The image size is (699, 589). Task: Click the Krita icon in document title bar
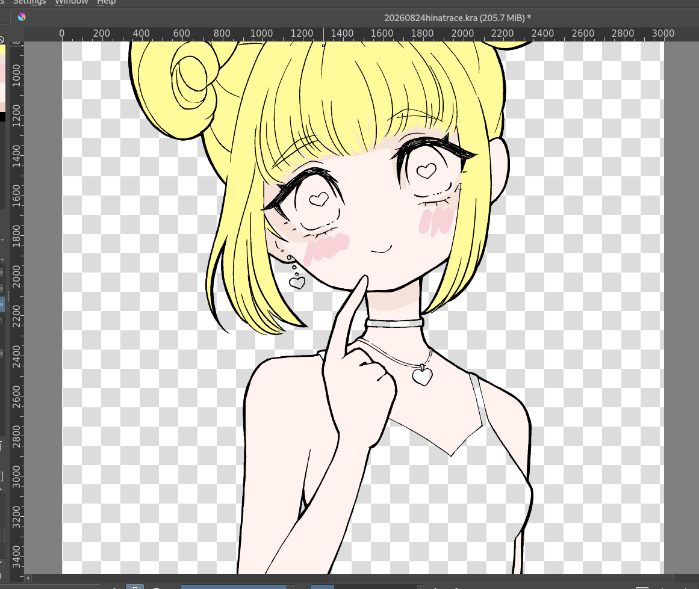point(22,17)
